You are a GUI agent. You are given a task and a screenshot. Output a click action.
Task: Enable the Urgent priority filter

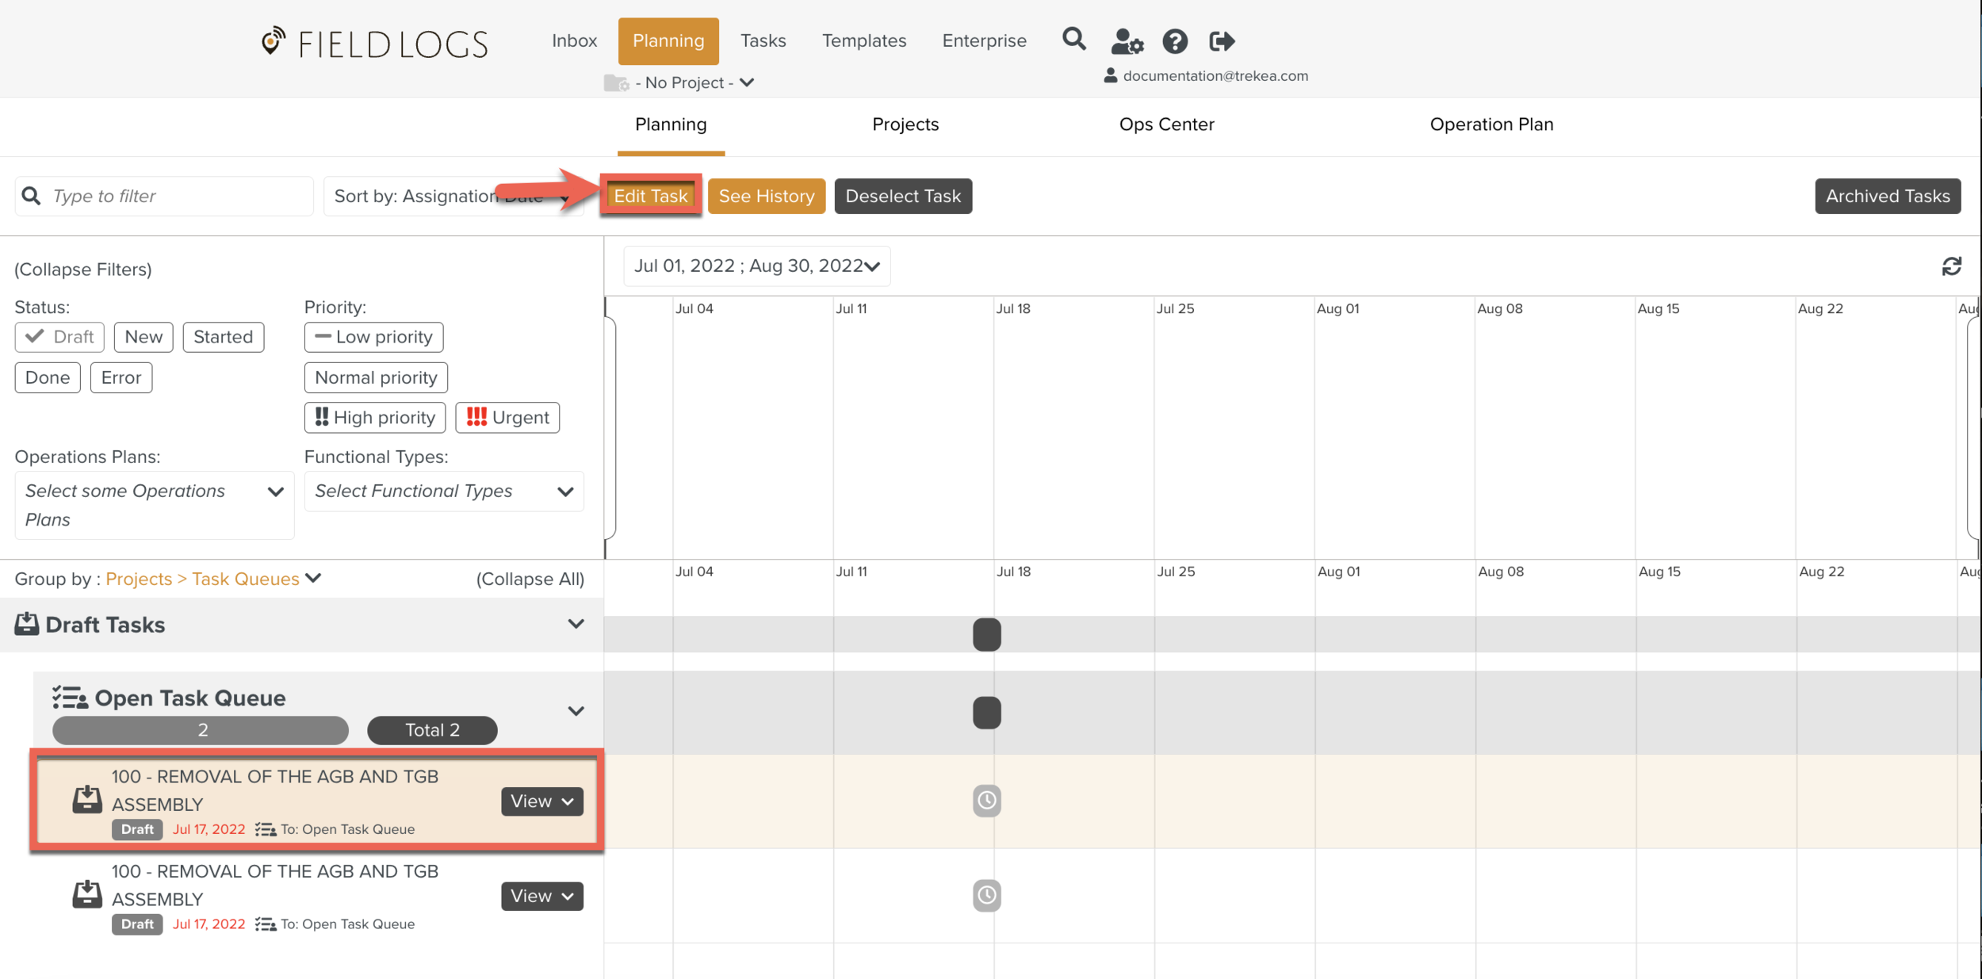[x=507, y=418]
